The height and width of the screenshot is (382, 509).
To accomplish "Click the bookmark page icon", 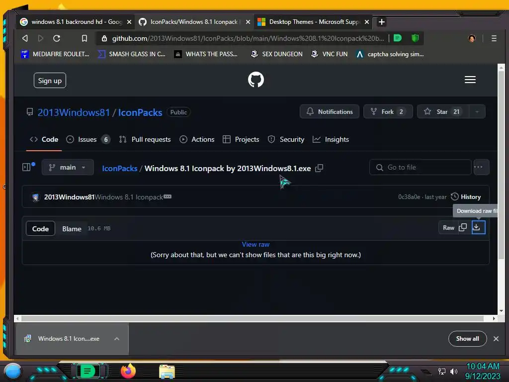I will [85, 38].
